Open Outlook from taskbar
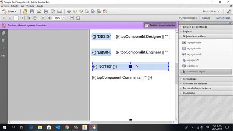Viewport: 233px width, 131px height. pos(58,127)
